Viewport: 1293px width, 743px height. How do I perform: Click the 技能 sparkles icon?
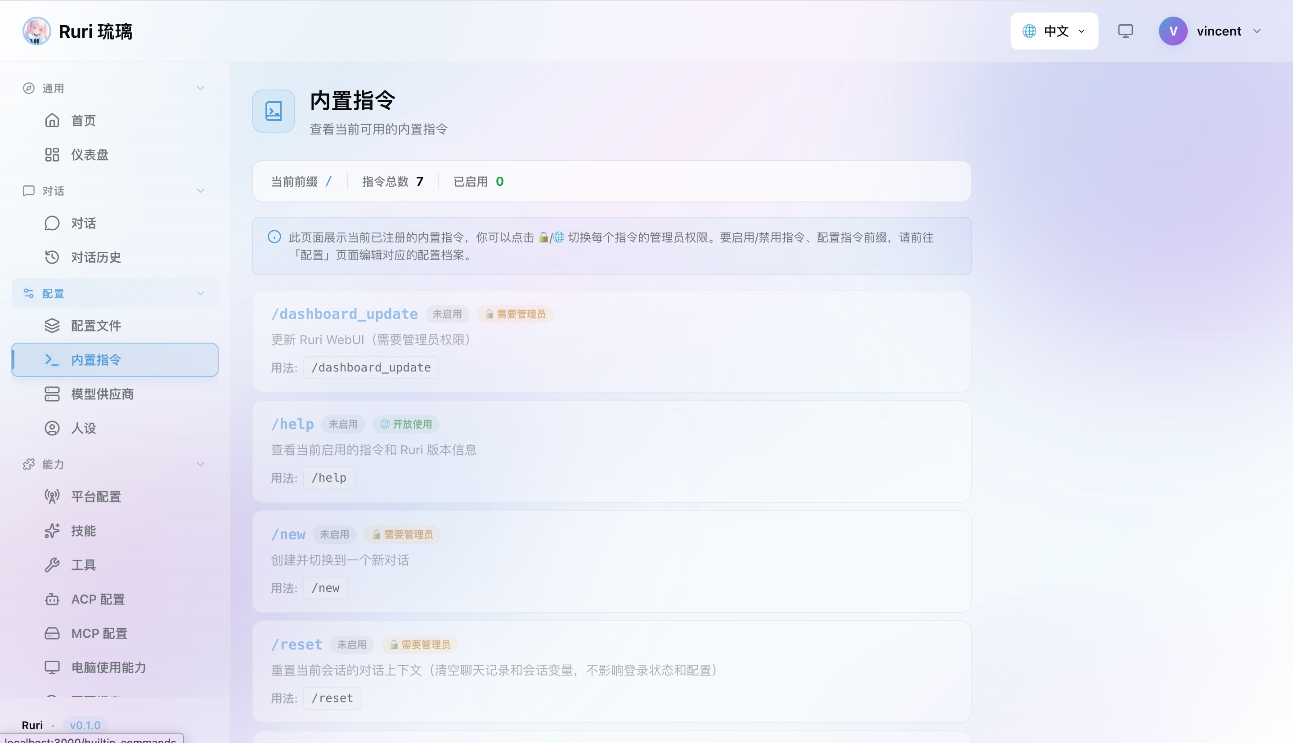pos(52,531)
